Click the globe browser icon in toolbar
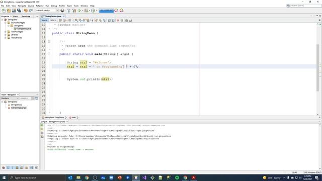This screenshot has height=181, width=322. click(x=62, y=11)
